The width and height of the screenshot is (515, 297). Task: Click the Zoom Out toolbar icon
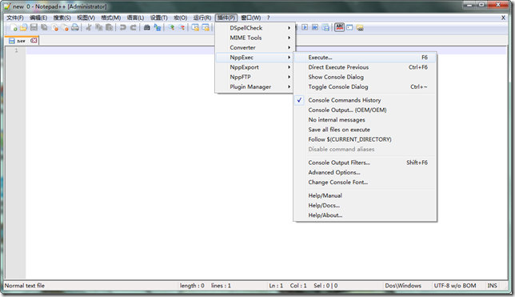point(182,28)
